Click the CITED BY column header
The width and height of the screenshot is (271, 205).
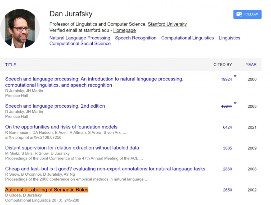pyautogui.click(x=223, y=65)
